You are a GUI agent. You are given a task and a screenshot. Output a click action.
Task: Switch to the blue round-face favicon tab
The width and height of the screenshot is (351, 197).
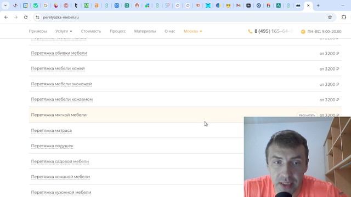[117, 5]
